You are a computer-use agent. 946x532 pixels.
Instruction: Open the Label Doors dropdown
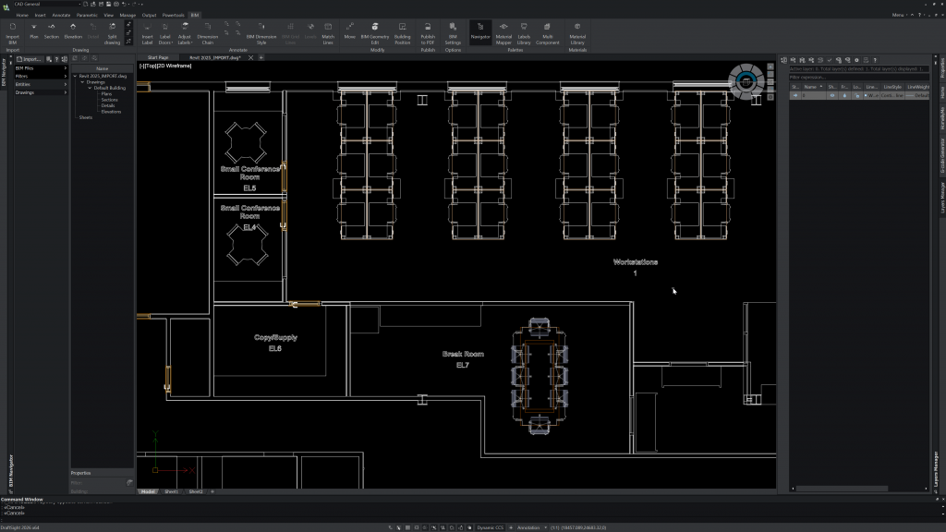coord(165,38)
